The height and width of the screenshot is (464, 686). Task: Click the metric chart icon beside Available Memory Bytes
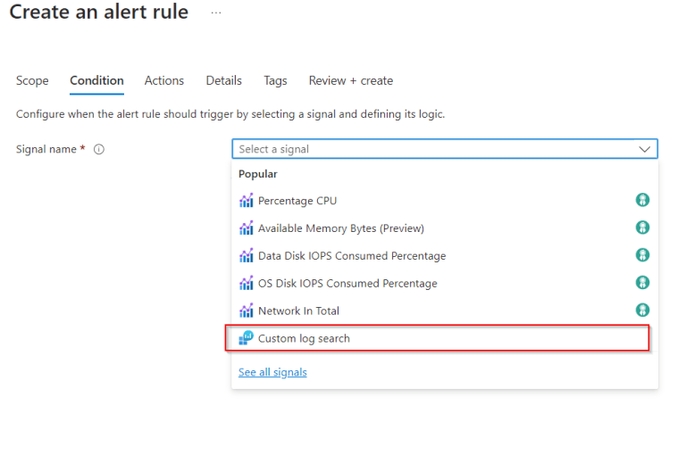pyautogui.click(x=246, y=228)
